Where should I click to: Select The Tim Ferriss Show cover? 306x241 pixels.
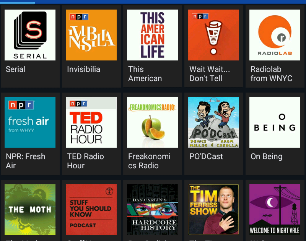[x=213, y=209]
